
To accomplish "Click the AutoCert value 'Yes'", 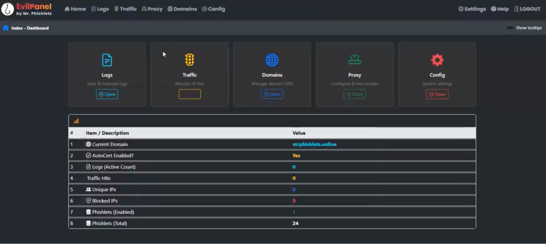I will [296, 155].
